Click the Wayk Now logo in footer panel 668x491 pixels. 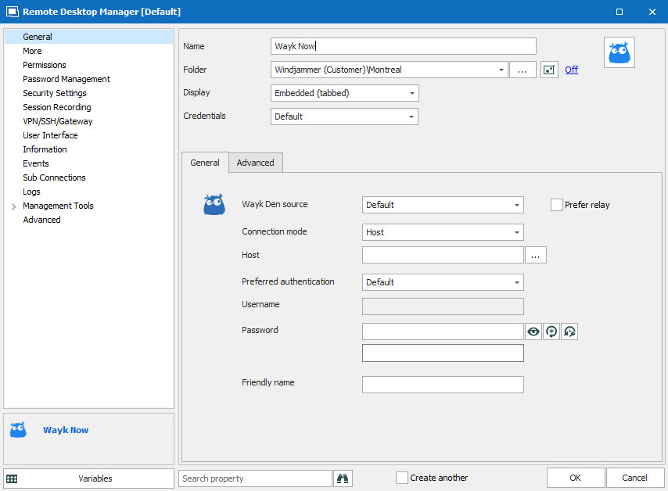tap(18, 430)
